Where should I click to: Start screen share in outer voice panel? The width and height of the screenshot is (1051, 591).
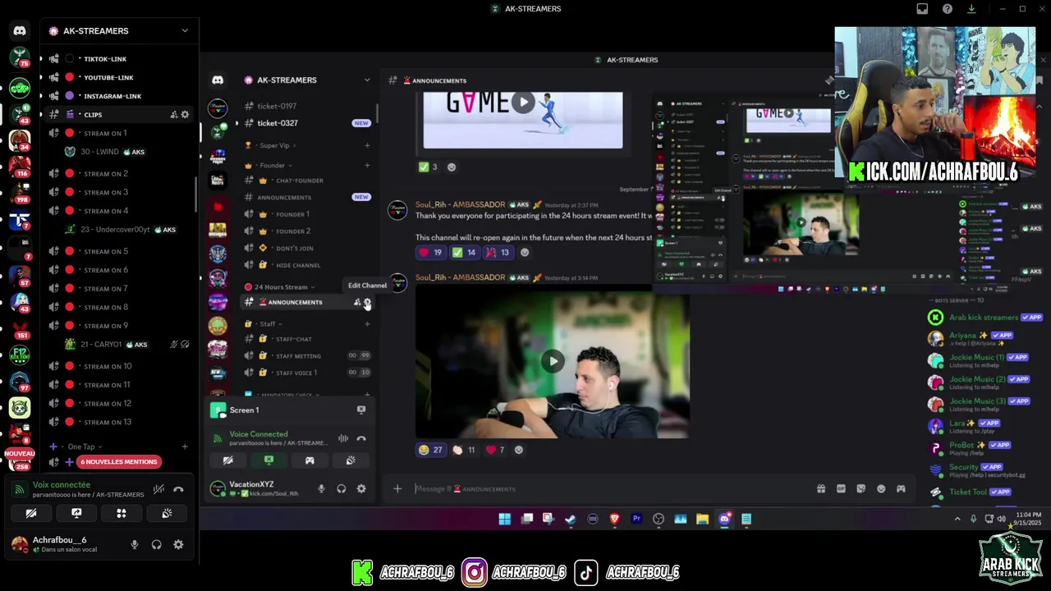click(x=76, y=514)
